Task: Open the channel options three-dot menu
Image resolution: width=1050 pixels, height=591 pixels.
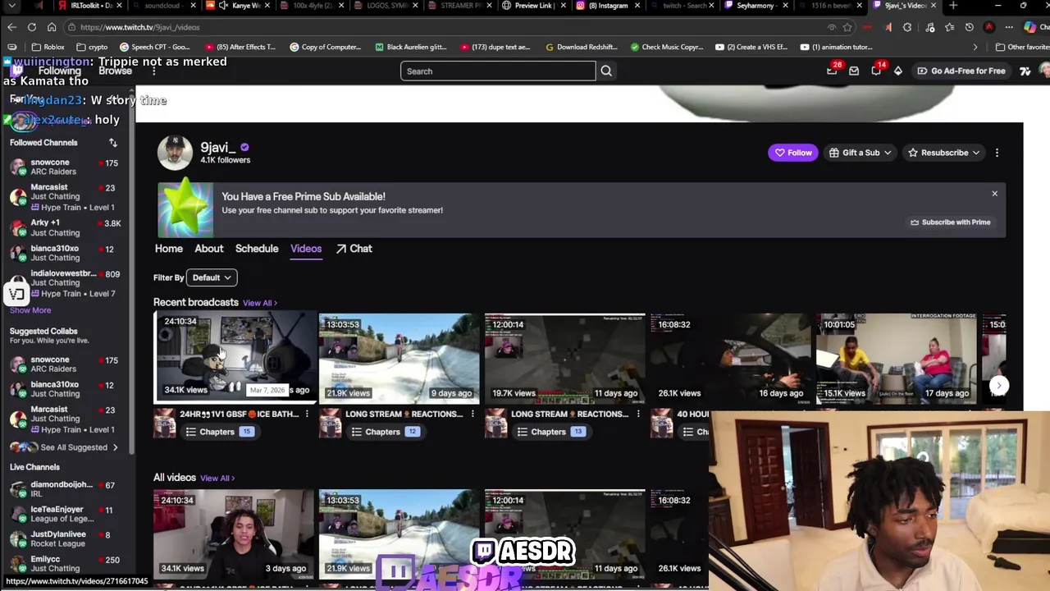Action: tap(997, 153)
